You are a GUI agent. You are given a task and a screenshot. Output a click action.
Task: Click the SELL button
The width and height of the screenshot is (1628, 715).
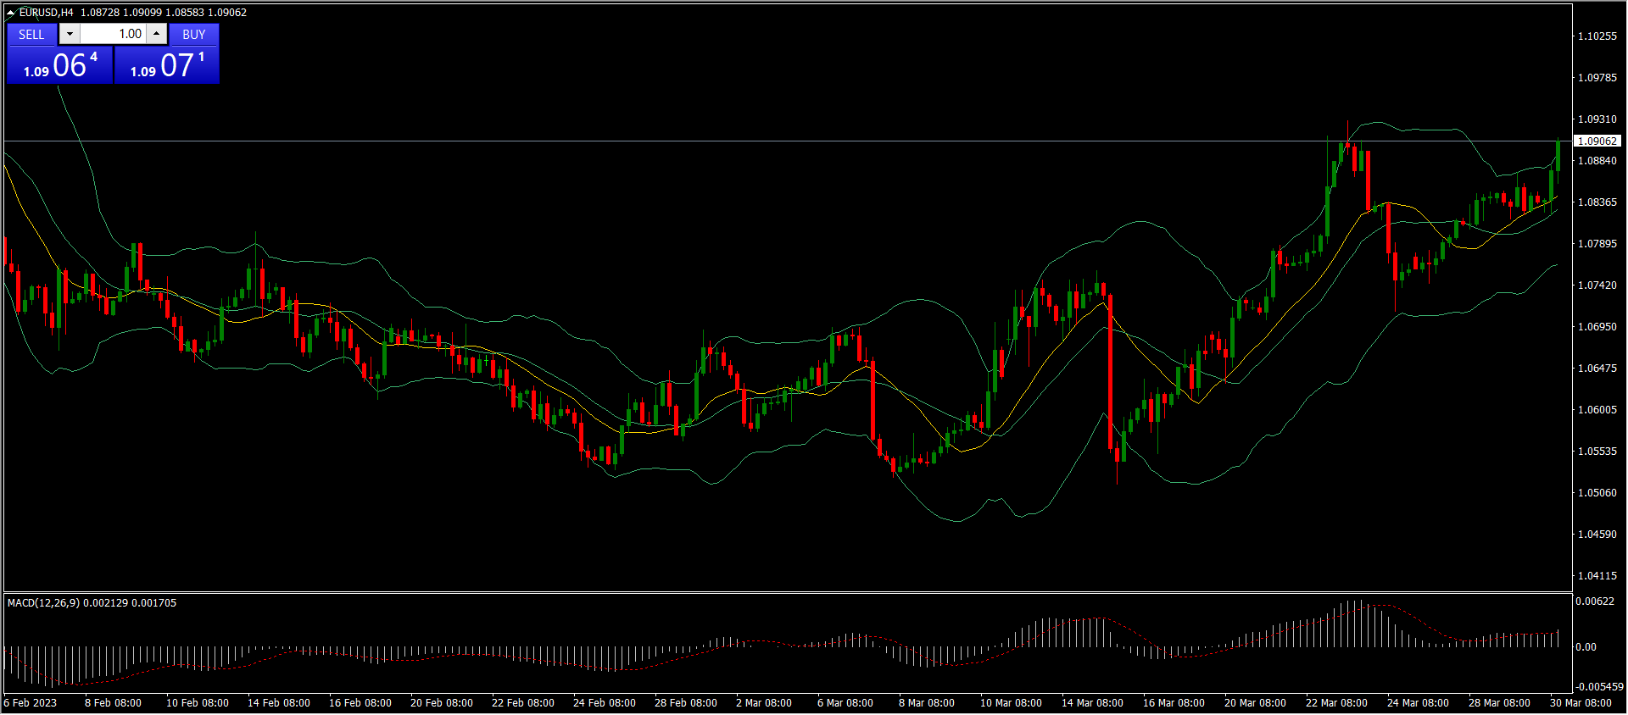31,34
